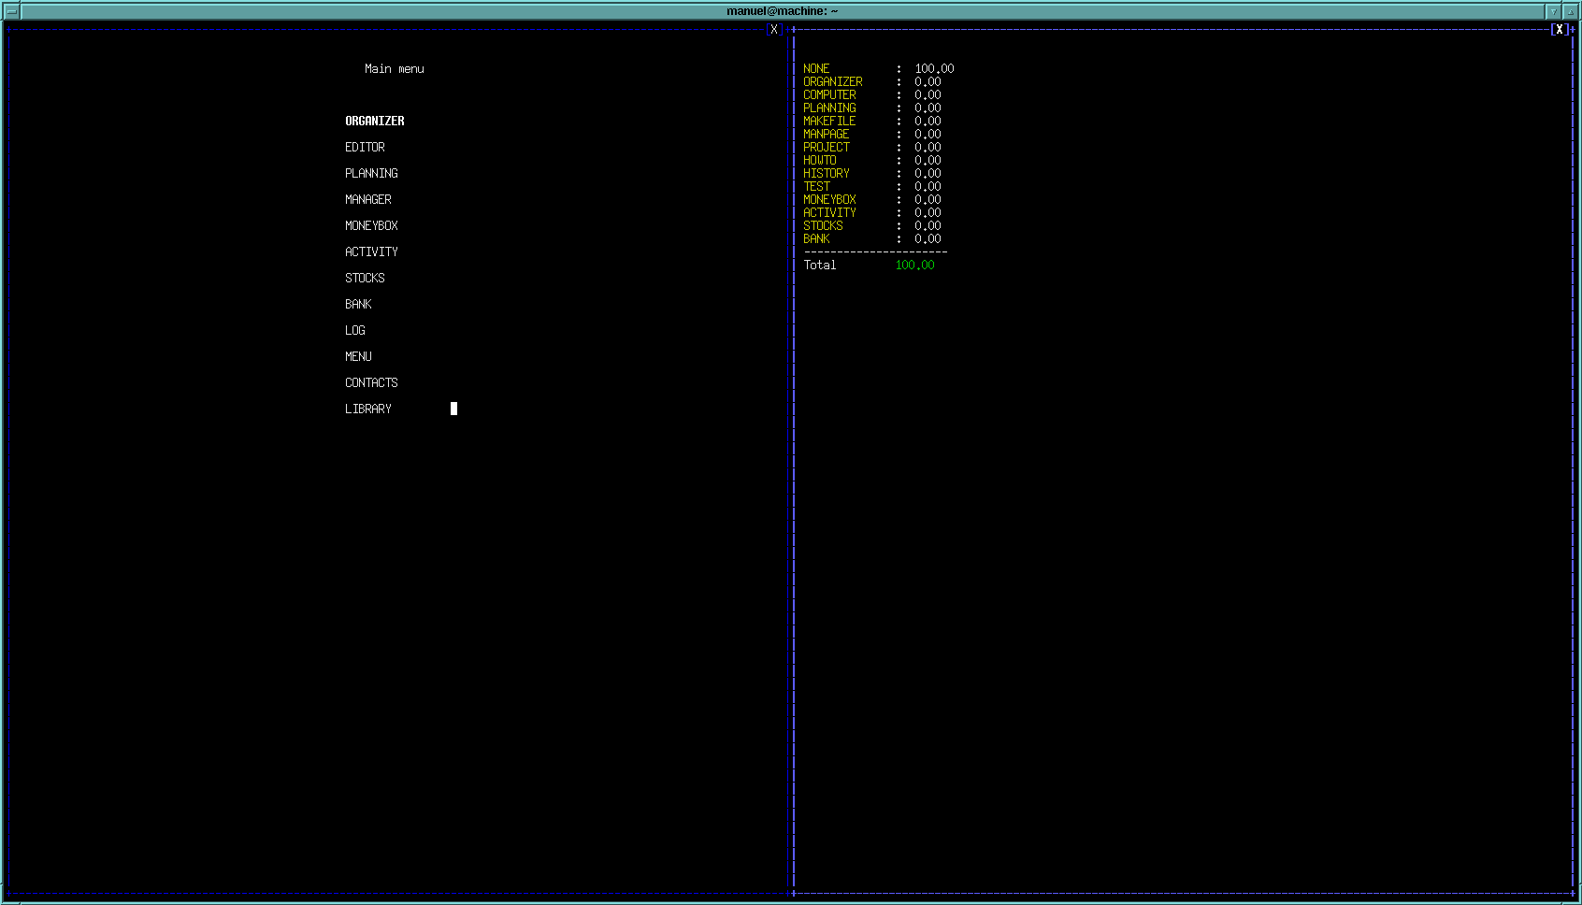
Task: Open the EDITOR menu entry
Action: point(365,148)
